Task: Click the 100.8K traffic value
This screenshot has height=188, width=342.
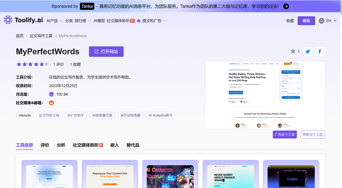Action: [x=62, y=94]
